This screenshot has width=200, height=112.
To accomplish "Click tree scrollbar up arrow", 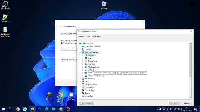I will coord(190,44).
